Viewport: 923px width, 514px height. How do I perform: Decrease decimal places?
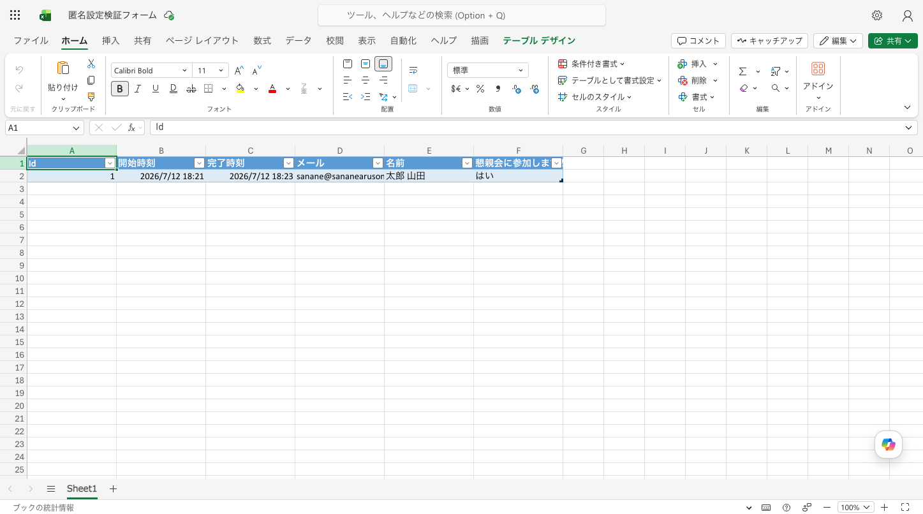coord(535,89)
